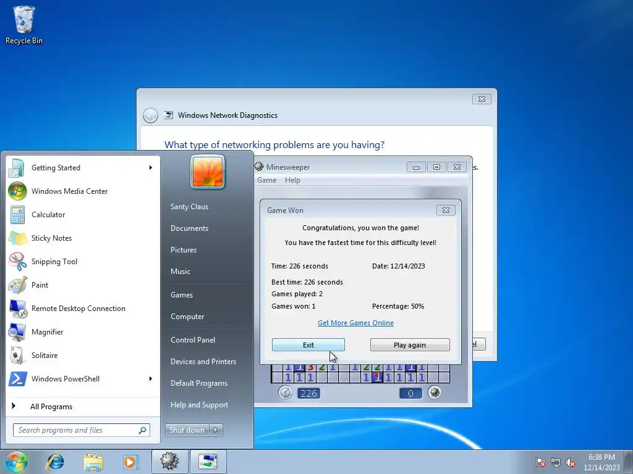Expand Getting Started jump list arrow
The image size is (633, 474).
coord(151,168)
